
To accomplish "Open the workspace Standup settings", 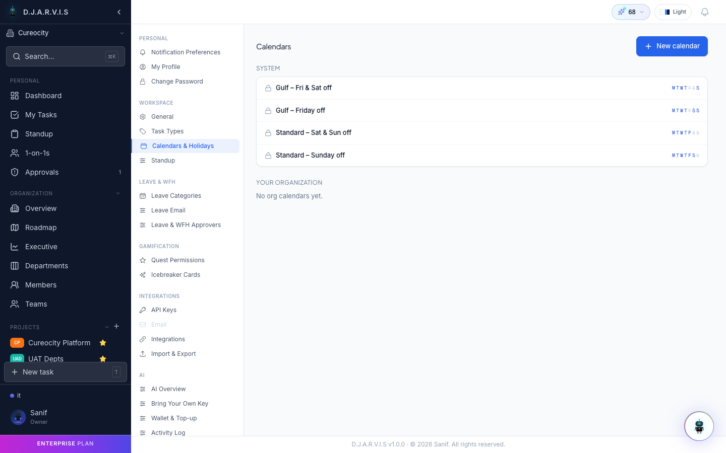I will coord(186,161).
